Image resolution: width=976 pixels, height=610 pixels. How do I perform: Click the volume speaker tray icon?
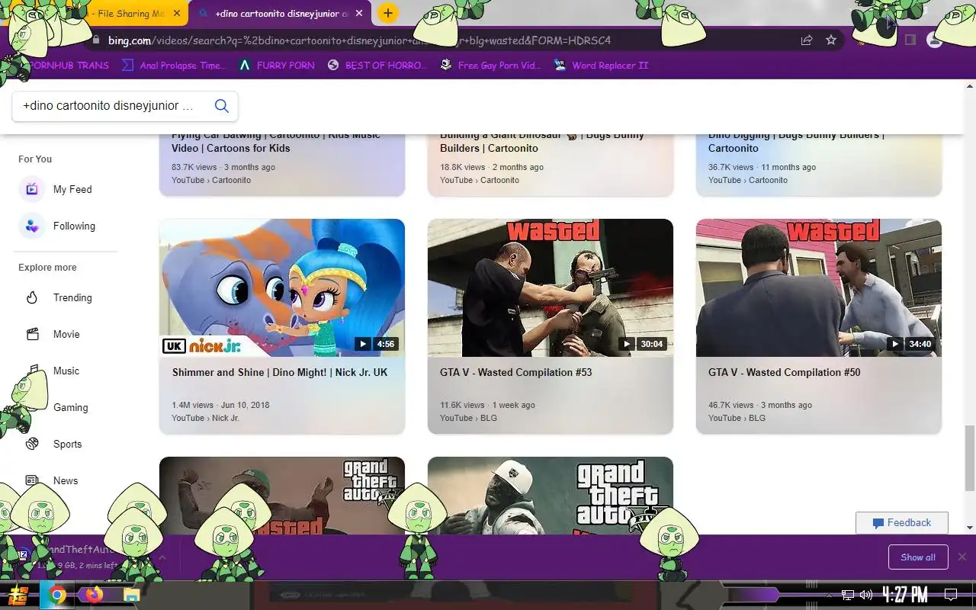pos(865,595)
